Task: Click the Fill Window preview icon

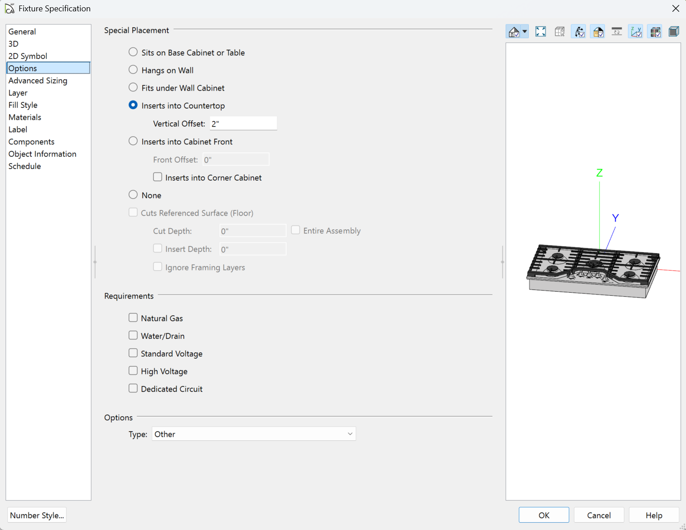Action: point(541,32)
